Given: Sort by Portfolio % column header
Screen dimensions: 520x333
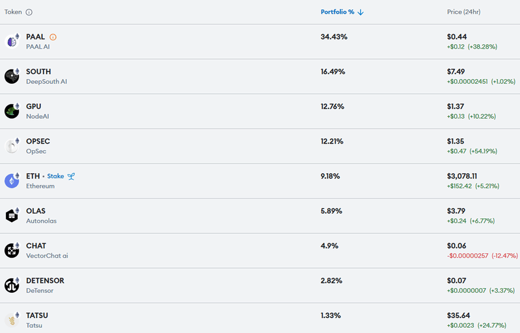Looking at the screenshot, I should [x=337, y=12].
